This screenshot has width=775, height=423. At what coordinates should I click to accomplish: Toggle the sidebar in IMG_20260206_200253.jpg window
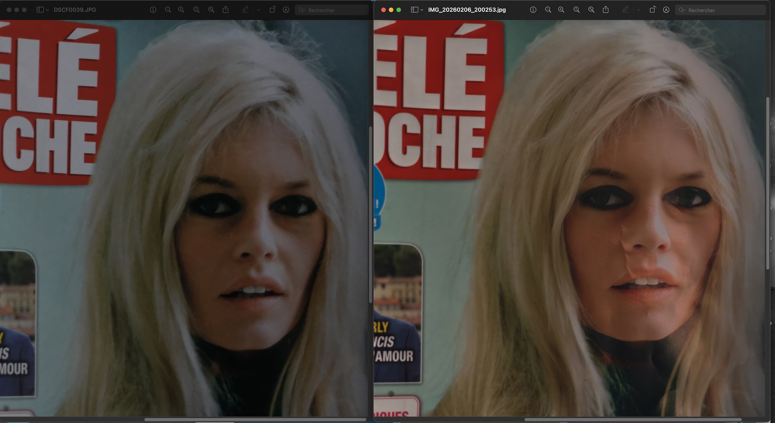pos(415,10)
